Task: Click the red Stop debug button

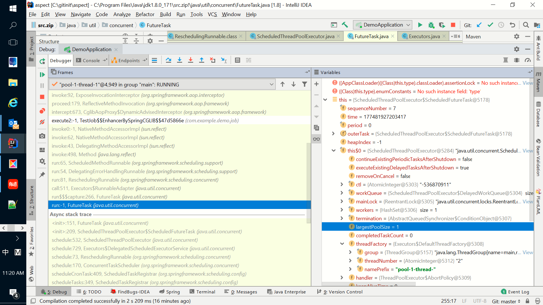Action: [x=42, y=97]
